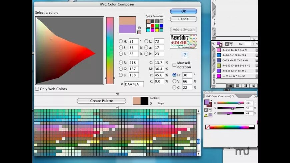Switch to the Layers tab
Viewport: 290px width, 163px height.
[x=214, y=23]
